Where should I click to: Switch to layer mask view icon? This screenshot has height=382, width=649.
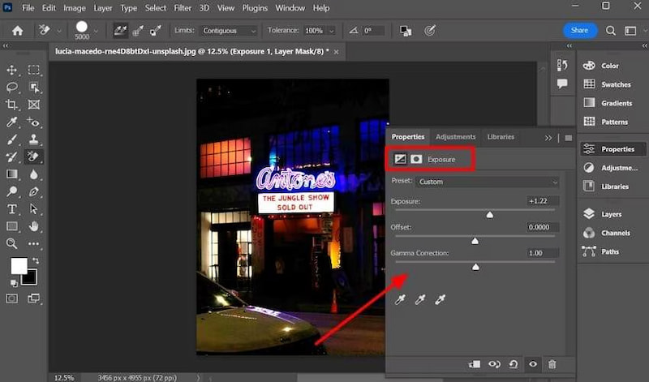416,159
